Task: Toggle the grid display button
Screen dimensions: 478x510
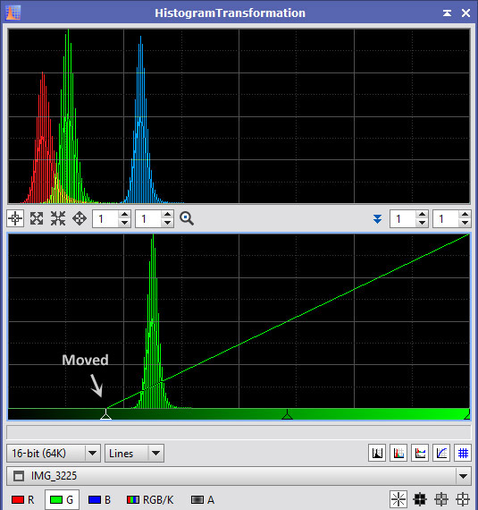Action: (x=463, y=453)
